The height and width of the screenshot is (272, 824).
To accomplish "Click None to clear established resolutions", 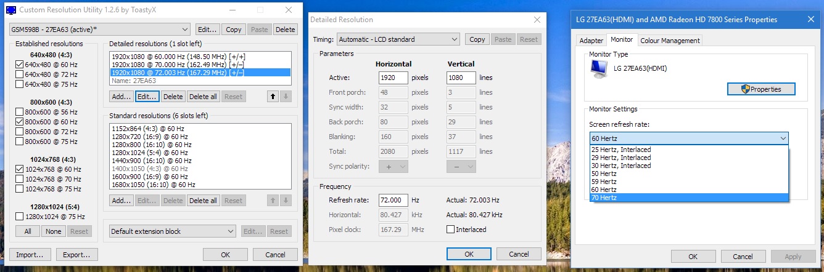I will click(54, 231).
